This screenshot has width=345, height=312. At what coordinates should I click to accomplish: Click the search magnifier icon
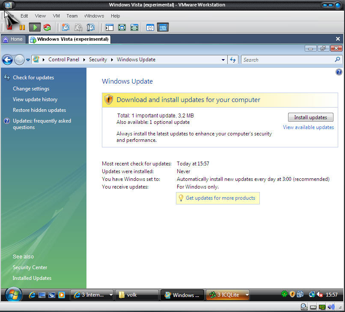pos(338,59)
